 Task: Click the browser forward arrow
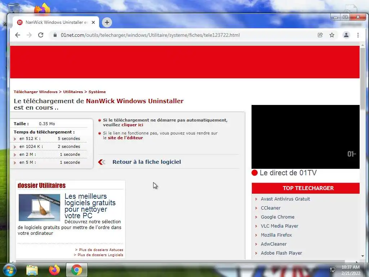tap(29, 35)
